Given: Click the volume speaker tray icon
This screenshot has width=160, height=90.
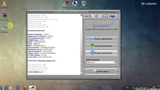Looking at the screenshot, I should coord(144,88).
